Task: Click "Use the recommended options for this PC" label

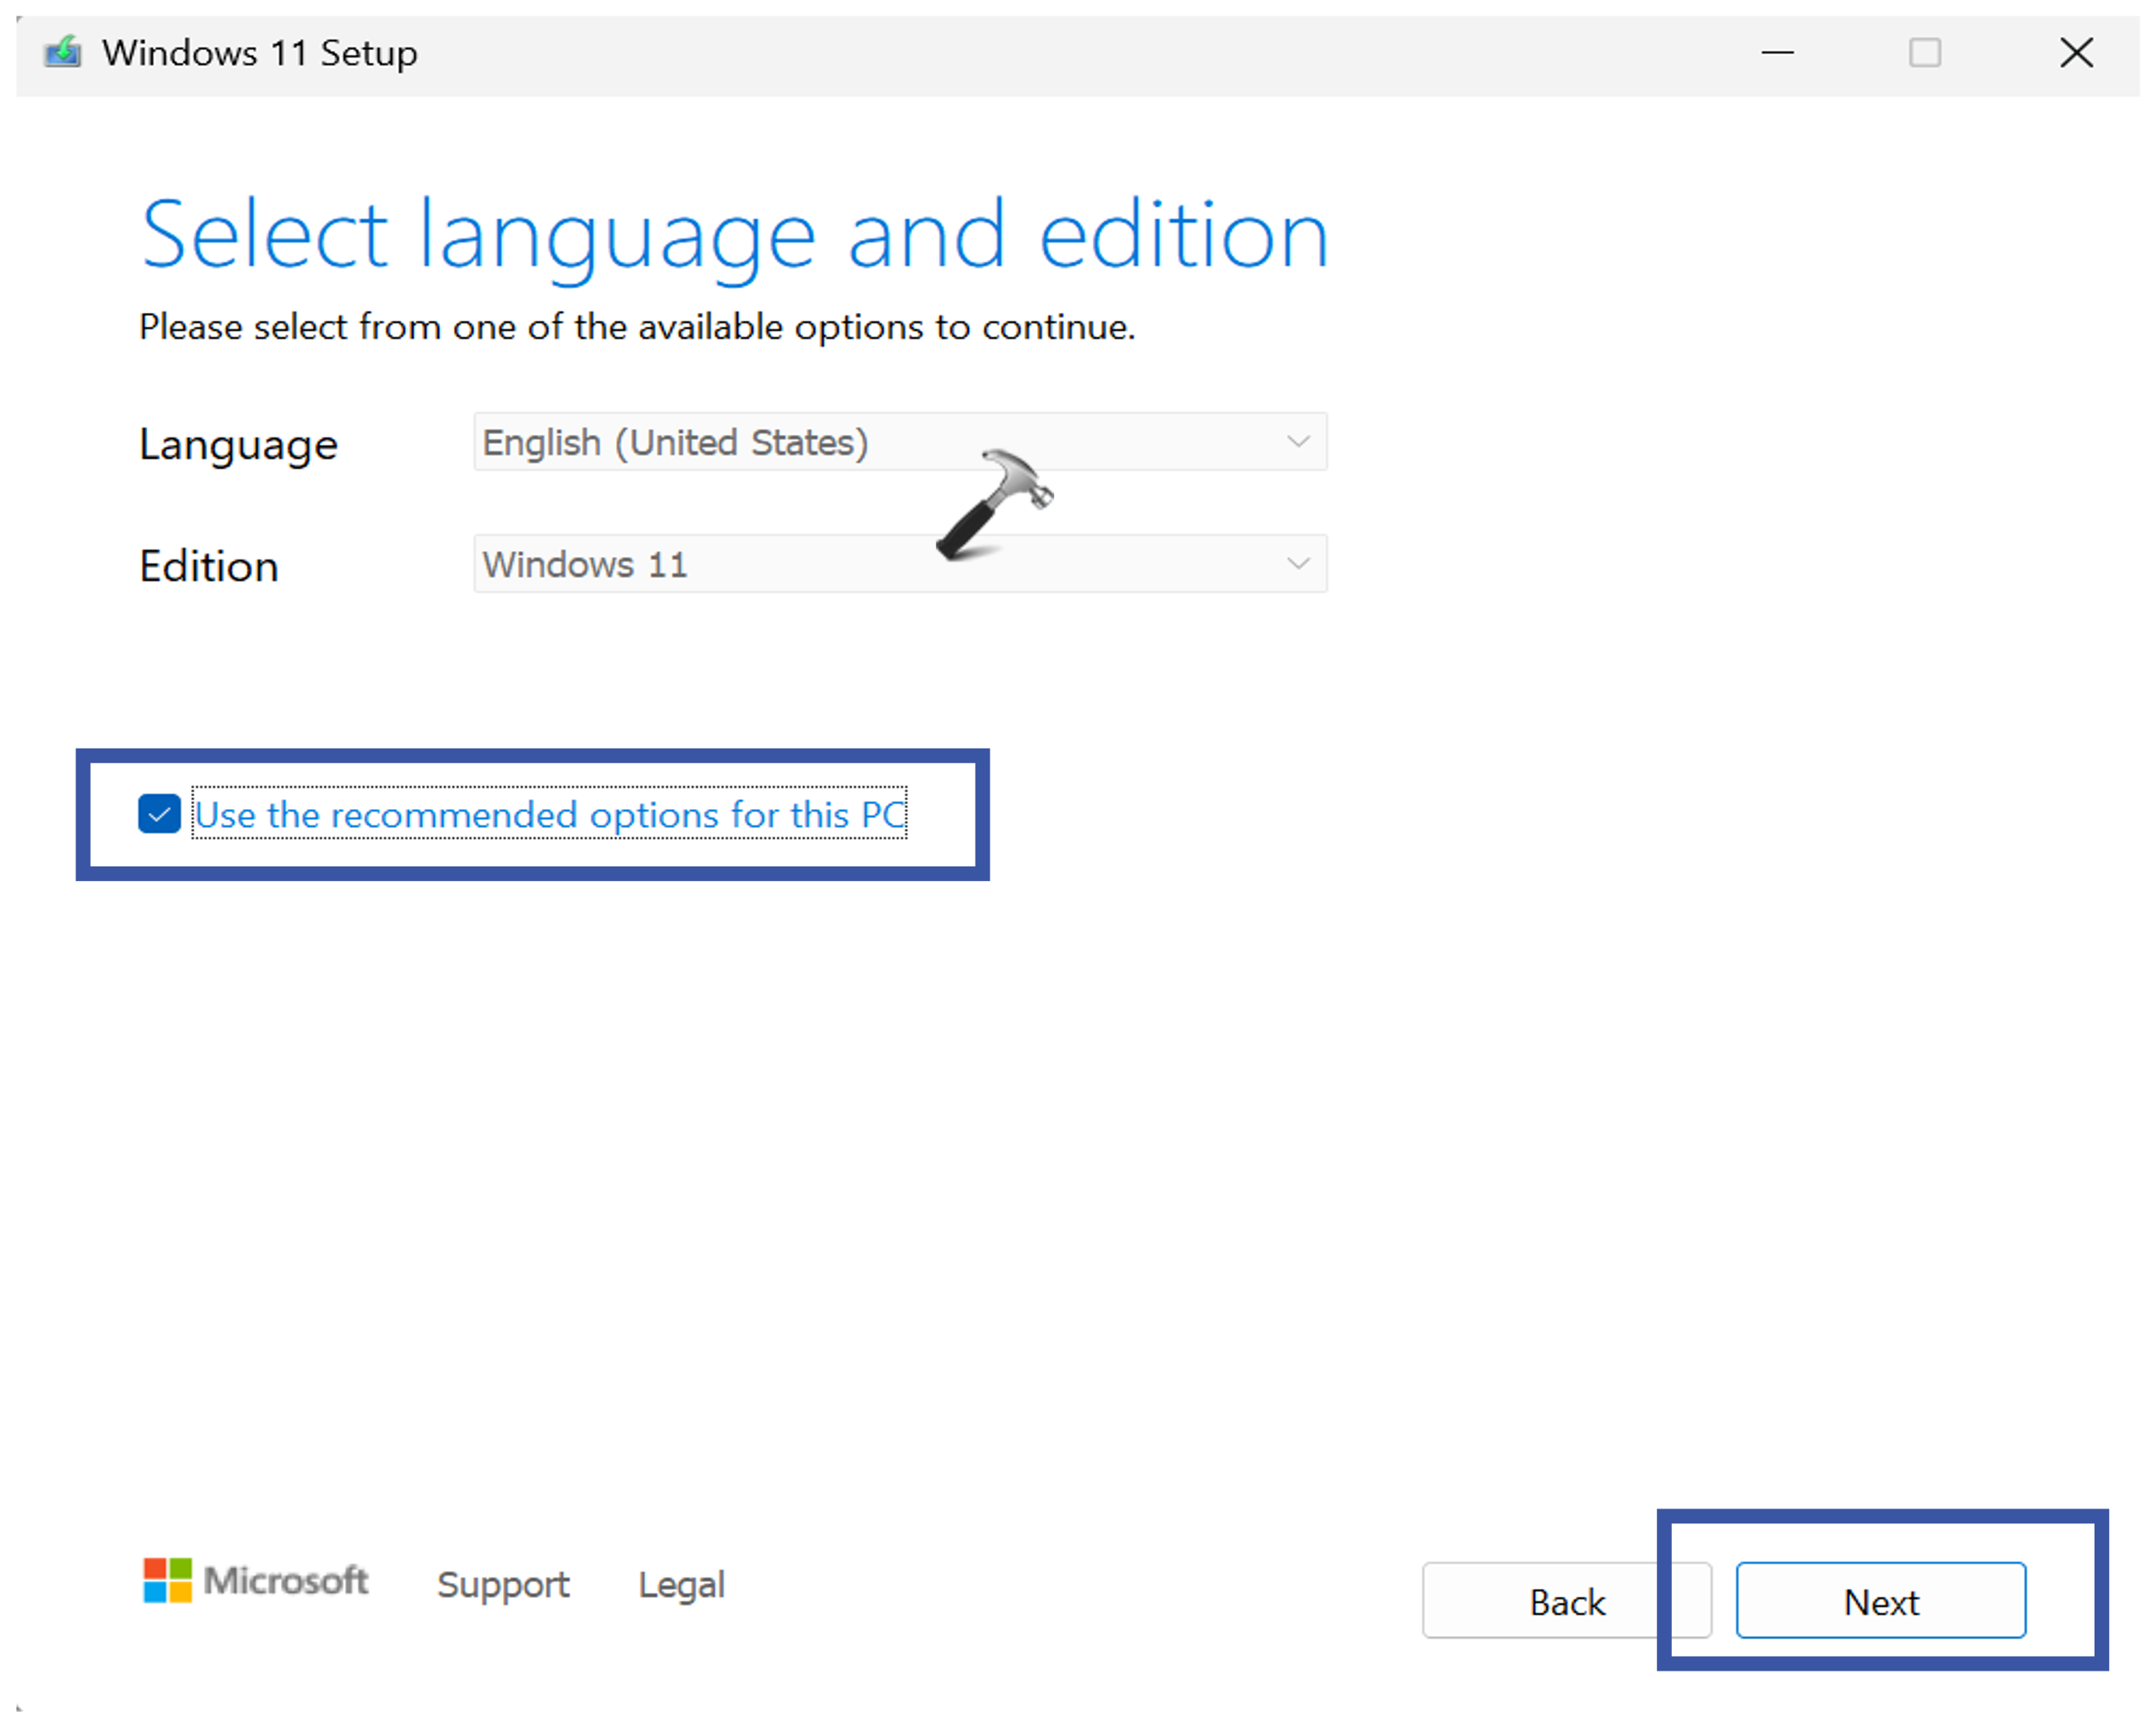Action: point(549,814)
